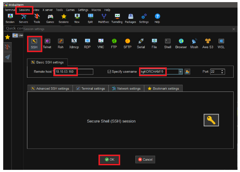
Task: Select the WSL session type
Action: pos(221,44)
